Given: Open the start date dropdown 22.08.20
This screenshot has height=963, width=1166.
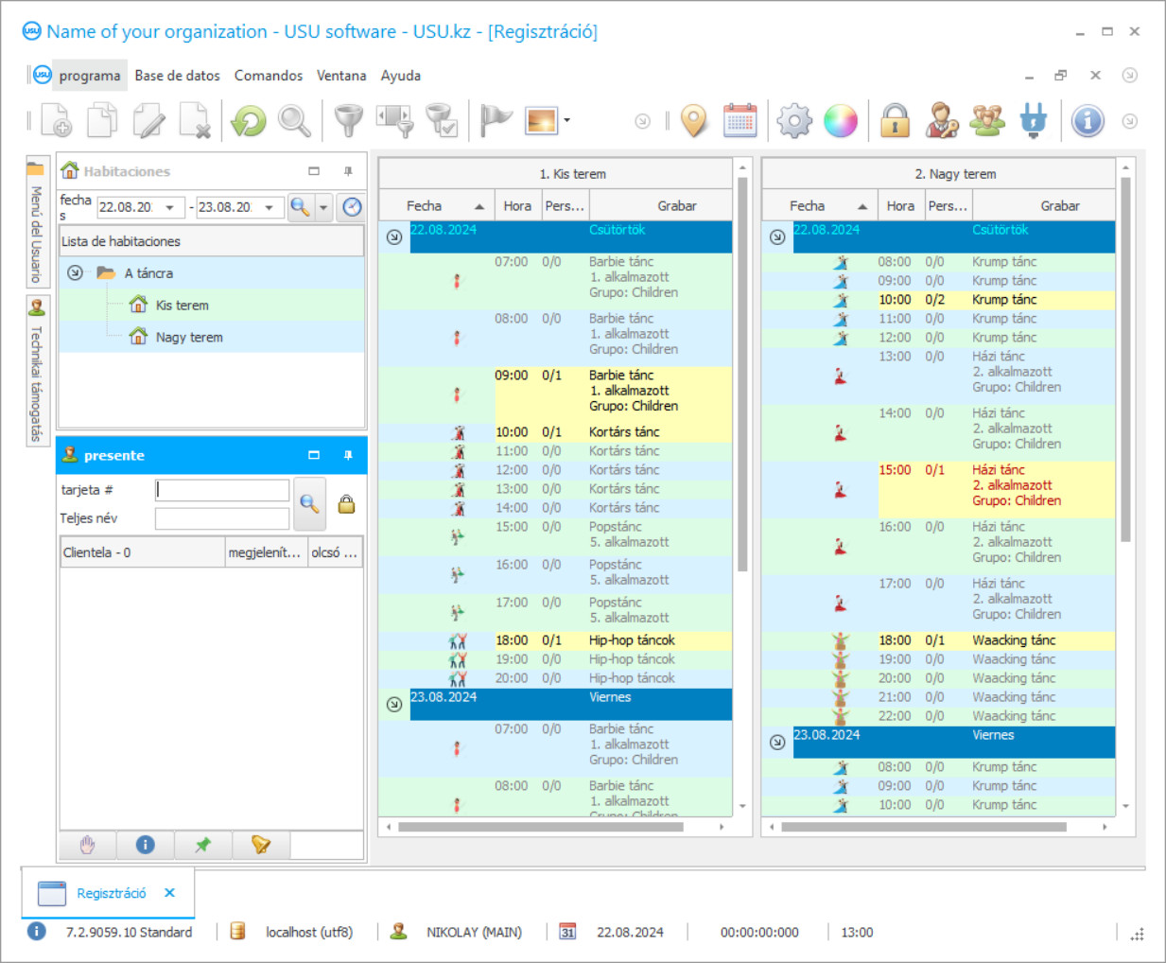Looking at the screenshot, I should (169, 207).
